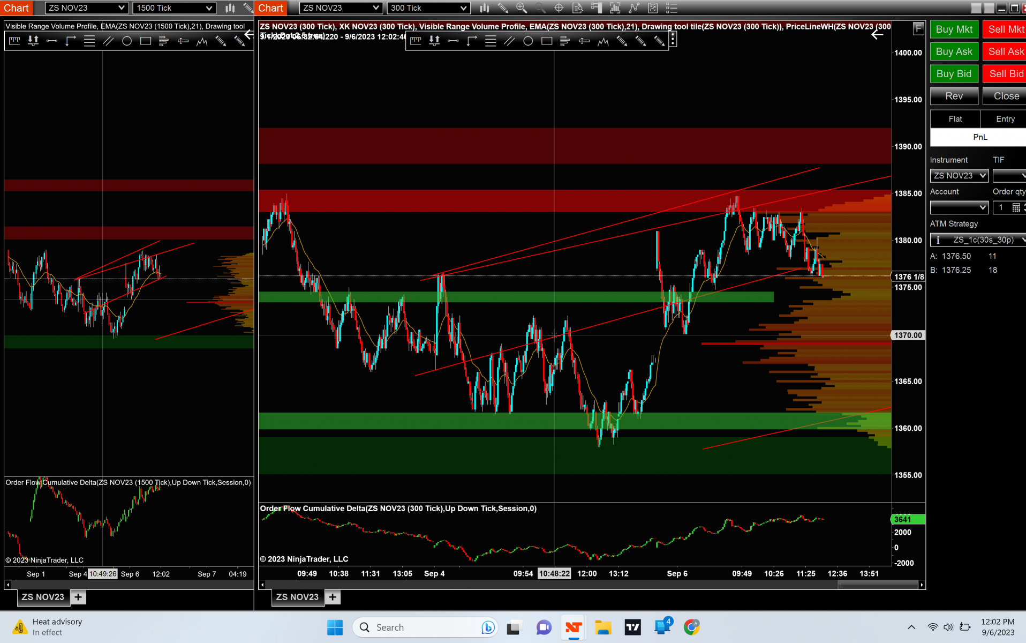Select the risk-reward tool in 300 Tick chart
The height and width of the screenshot is (643, 1026).
(x=434, y=41)
